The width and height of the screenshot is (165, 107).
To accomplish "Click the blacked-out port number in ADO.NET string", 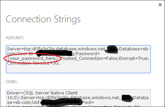I will point(112,50).
